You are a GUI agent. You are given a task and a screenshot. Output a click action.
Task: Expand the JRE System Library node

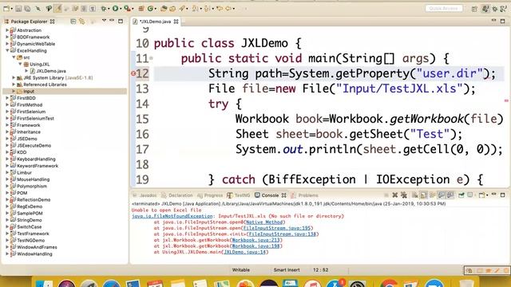[14, 77]
